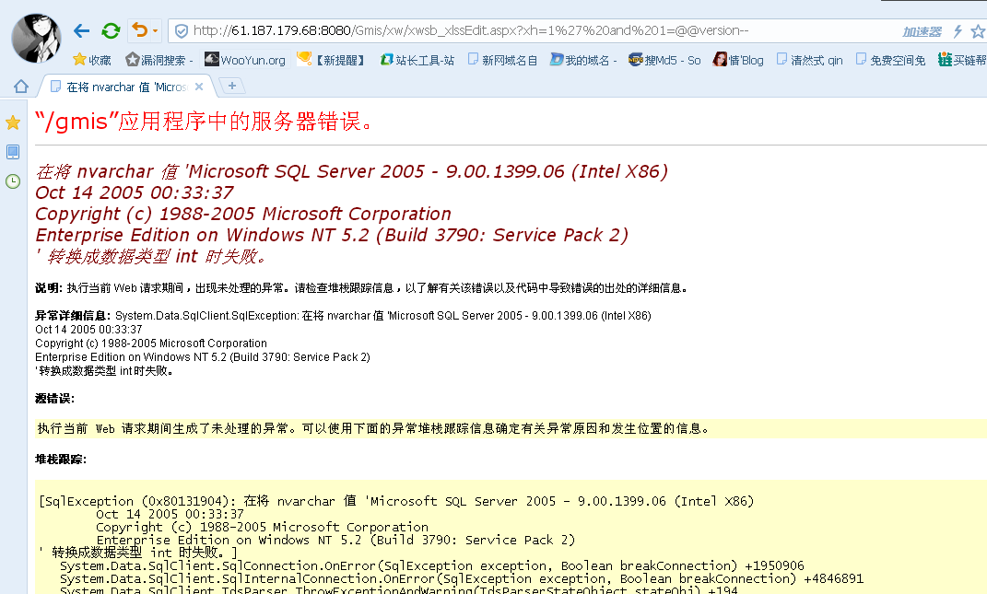Open the WooYun.org bookmark
Viewport: 987px width, 594px height.
point(245,60)
